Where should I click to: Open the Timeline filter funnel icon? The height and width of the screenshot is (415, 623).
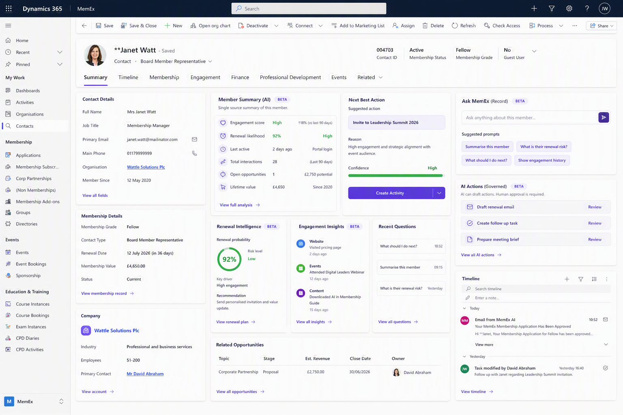click(x=581, y=279)
